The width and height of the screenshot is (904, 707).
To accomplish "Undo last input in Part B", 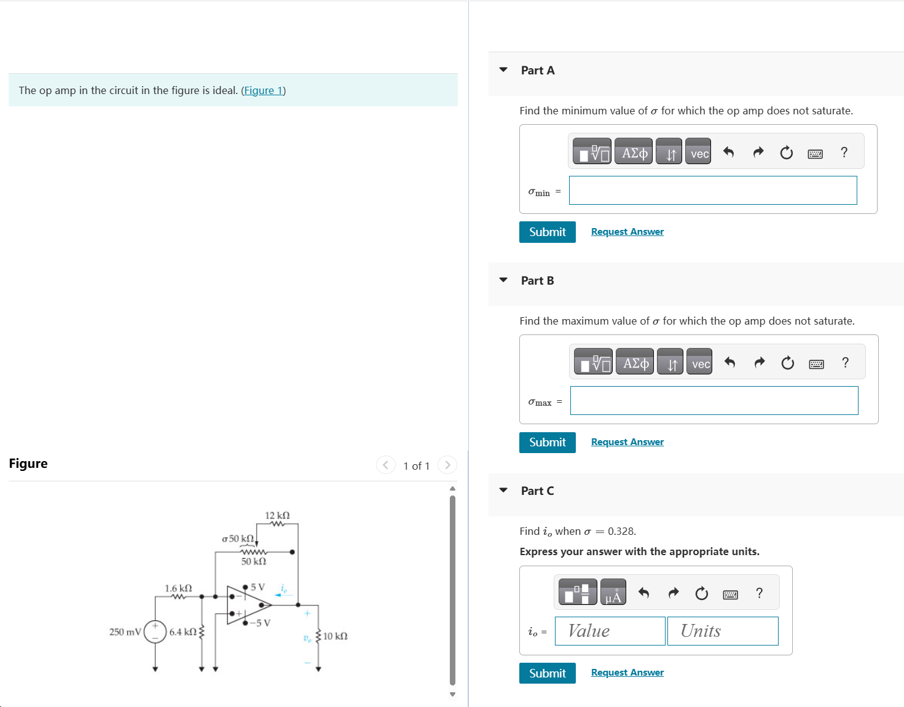I will [x=729, y=362].
